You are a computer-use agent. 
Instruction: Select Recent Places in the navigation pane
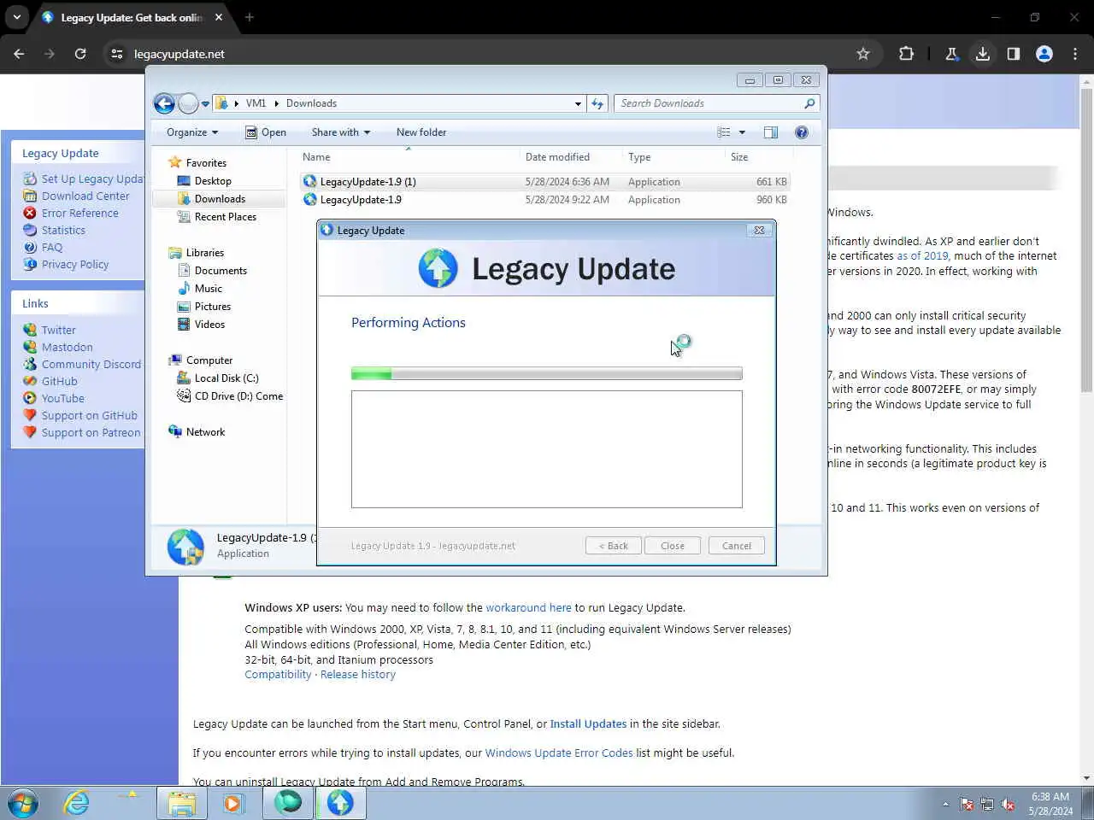pyautogui.click(x=225, y=217)
